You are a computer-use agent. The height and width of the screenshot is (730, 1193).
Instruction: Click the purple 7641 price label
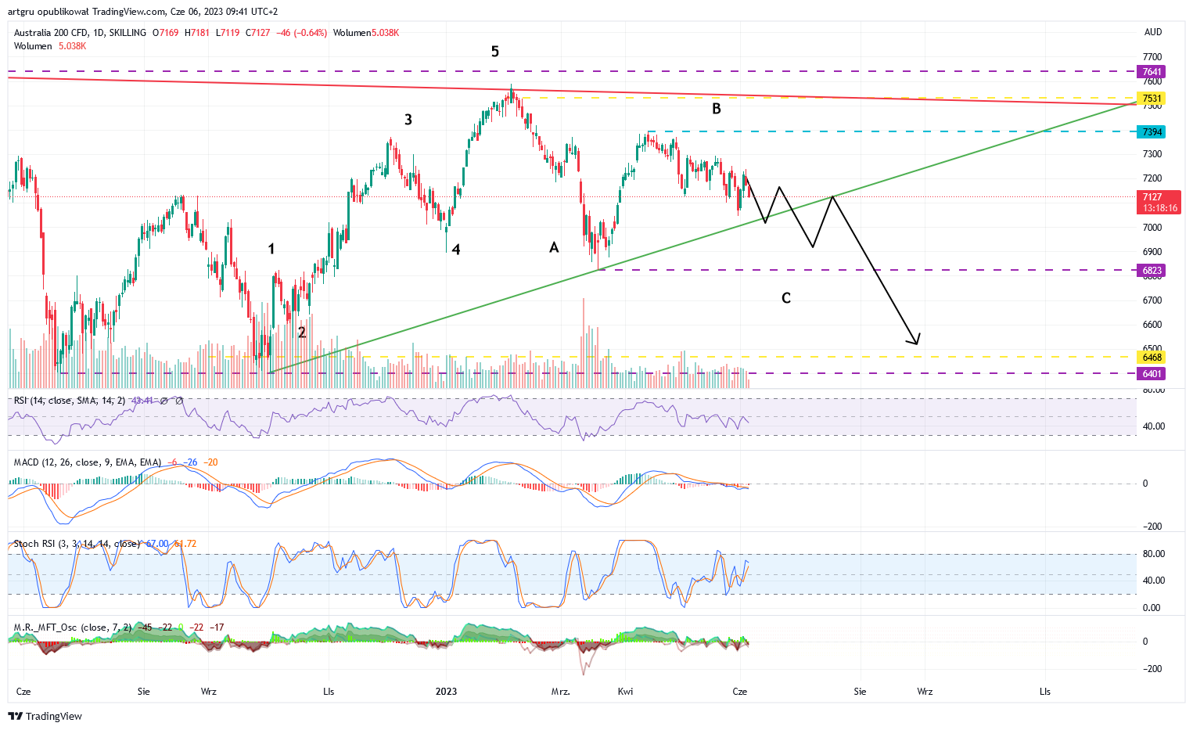[x=1152, y=71]
